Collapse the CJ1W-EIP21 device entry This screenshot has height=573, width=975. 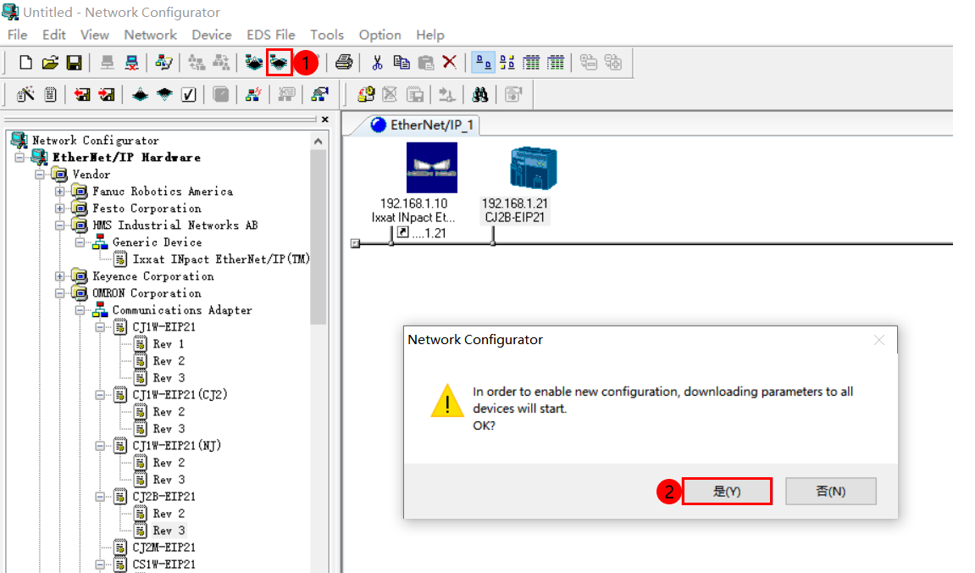click(x=99, y=326)
